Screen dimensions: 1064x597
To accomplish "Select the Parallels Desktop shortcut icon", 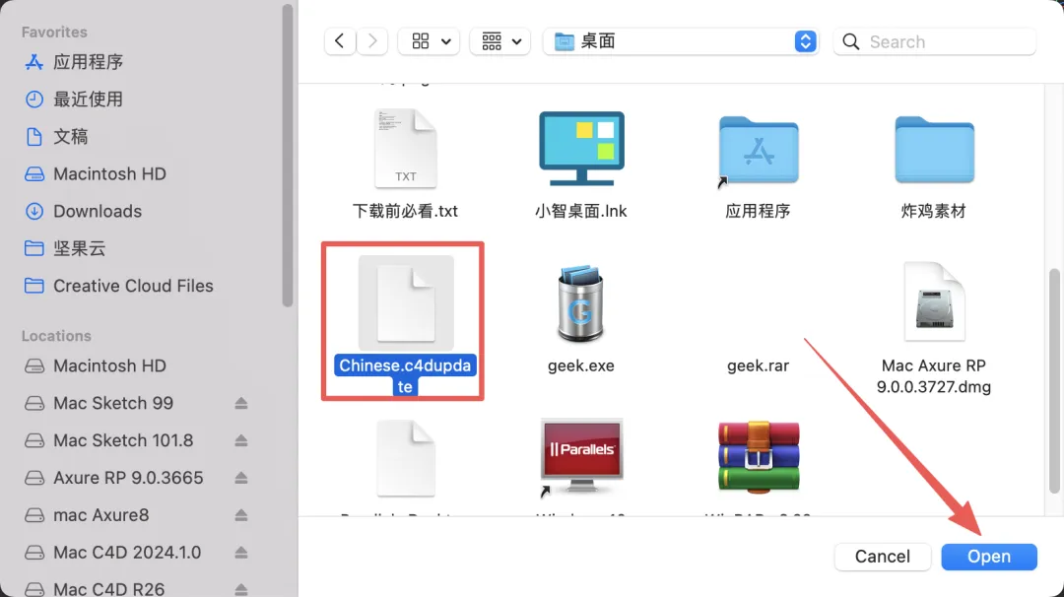I will click(581, 458).
